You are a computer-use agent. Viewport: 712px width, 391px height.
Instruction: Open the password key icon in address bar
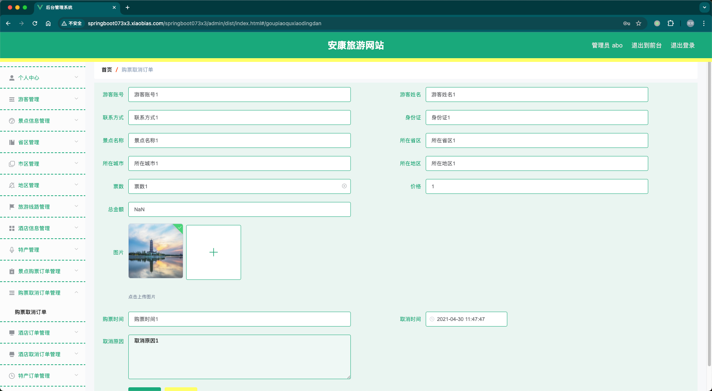(x=627, y=23)
